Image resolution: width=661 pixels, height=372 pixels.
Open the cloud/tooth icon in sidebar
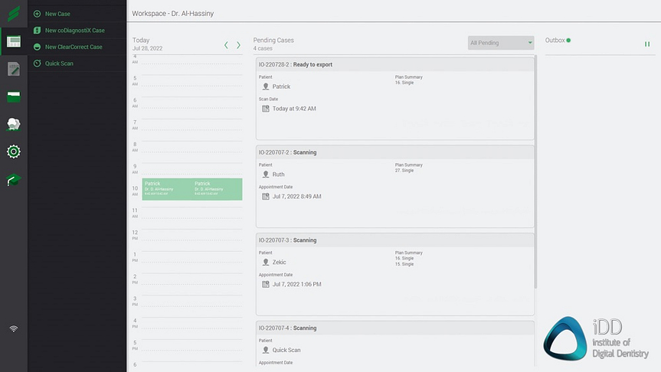click(x=14, y=124)
